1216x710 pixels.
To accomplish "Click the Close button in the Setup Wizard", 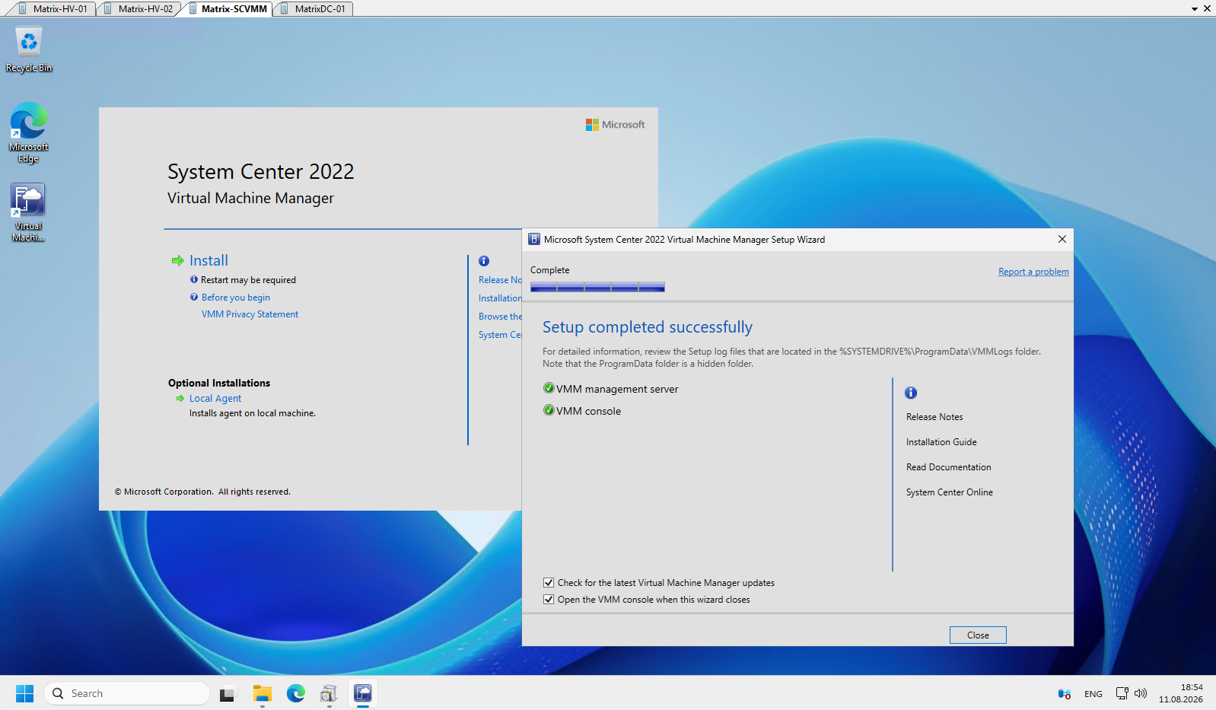I will (x=978, y=635).
